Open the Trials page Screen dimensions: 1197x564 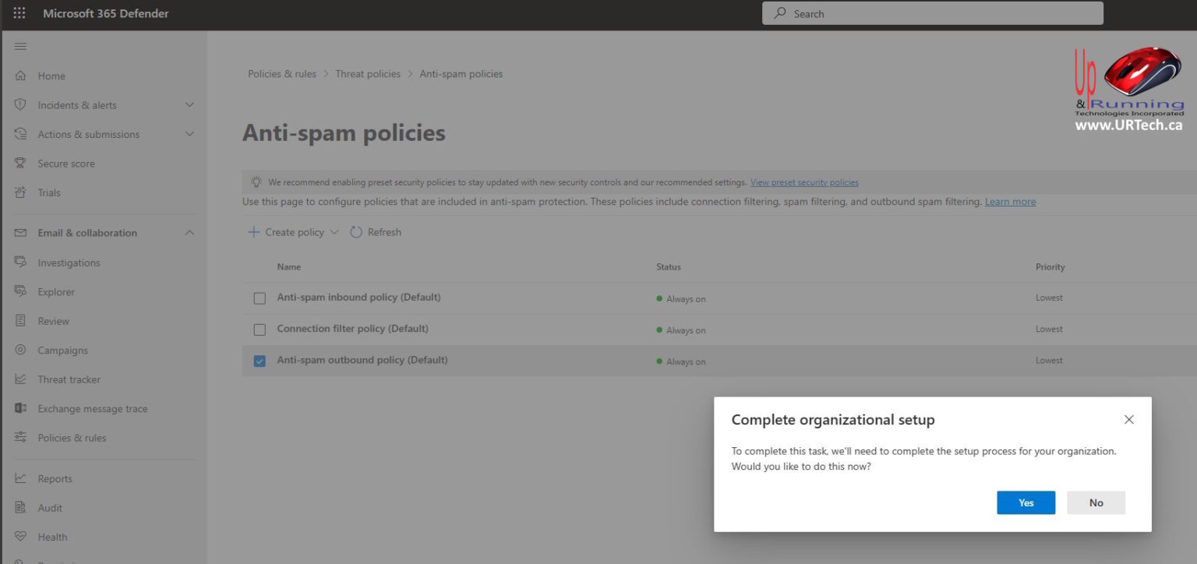[48, 192]
